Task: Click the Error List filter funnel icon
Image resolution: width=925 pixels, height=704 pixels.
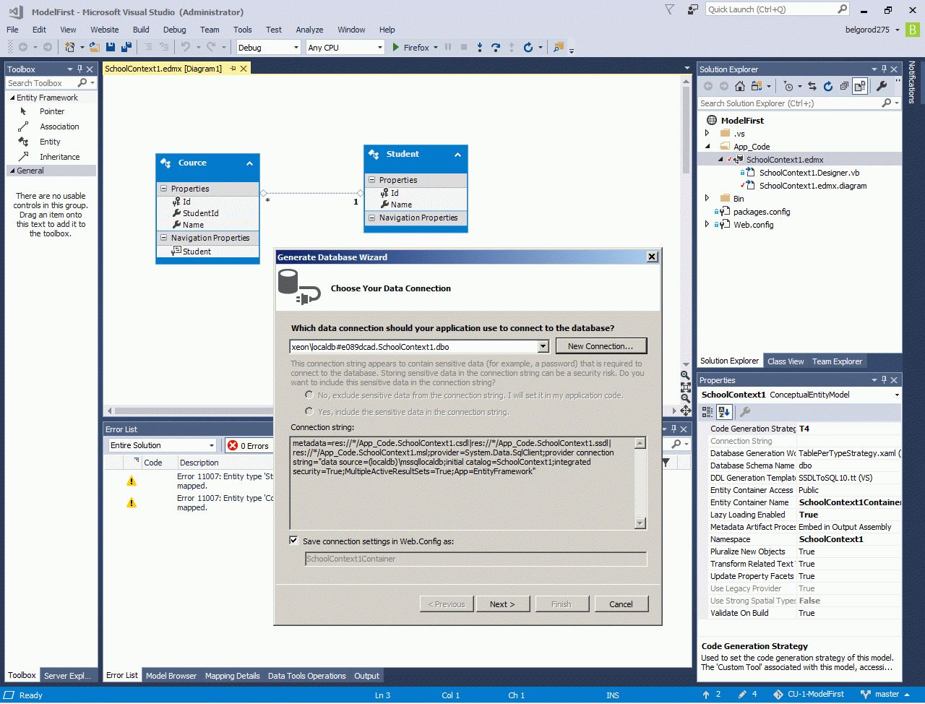Action: click(666, 463)
